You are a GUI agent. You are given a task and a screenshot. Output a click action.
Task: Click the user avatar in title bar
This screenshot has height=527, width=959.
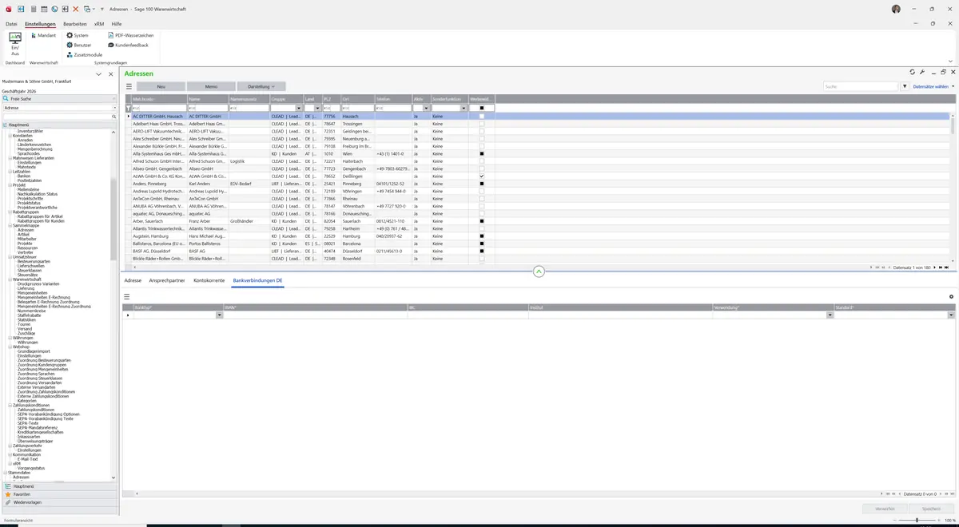point(896,9)
